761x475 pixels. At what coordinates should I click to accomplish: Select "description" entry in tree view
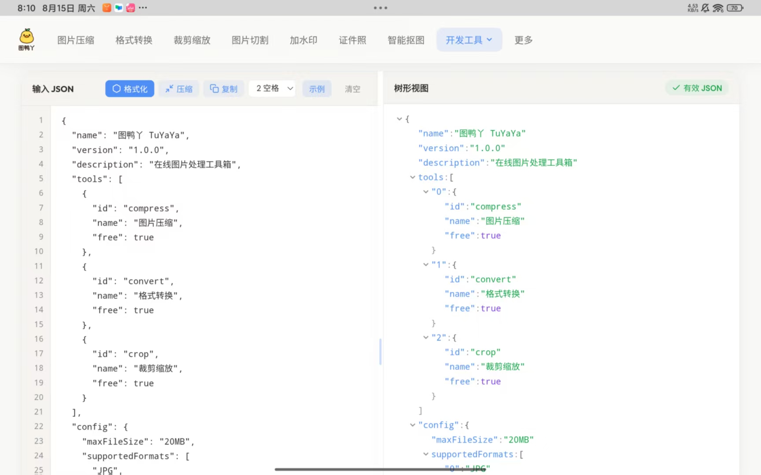click(498, 163)
